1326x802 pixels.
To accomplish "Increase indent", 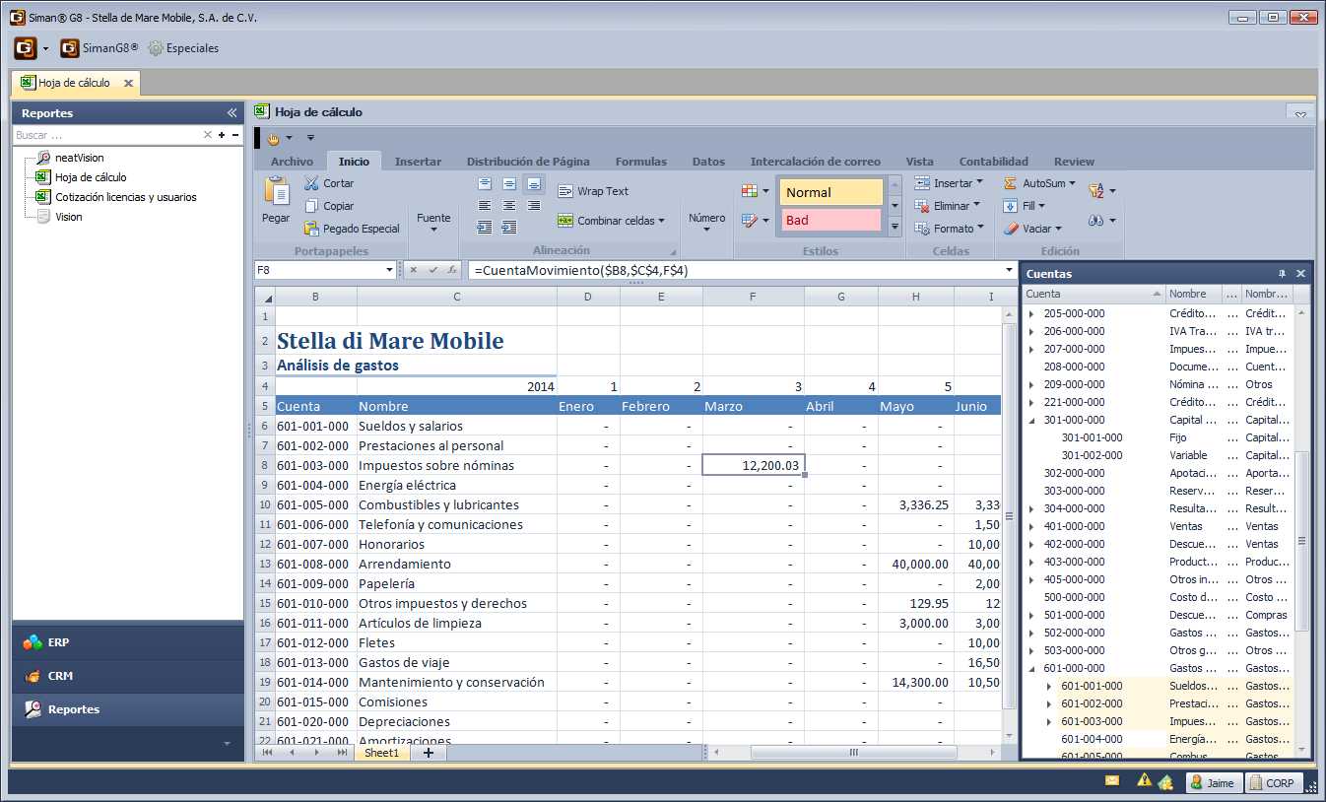I will [x=509, y=227].
